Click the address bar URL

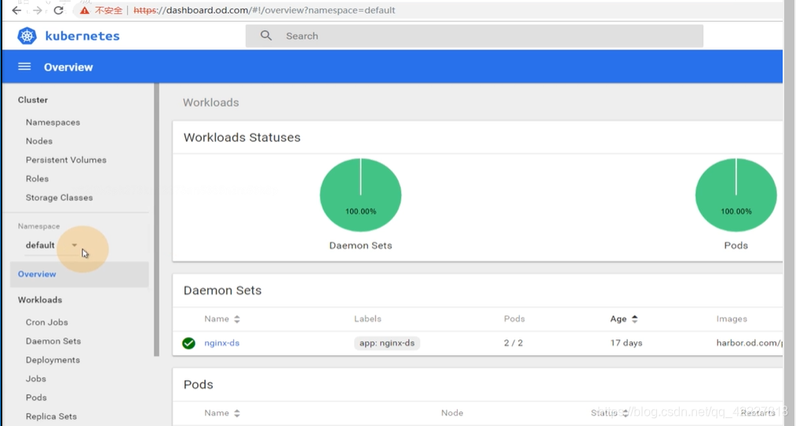click(x=264, y=10)
